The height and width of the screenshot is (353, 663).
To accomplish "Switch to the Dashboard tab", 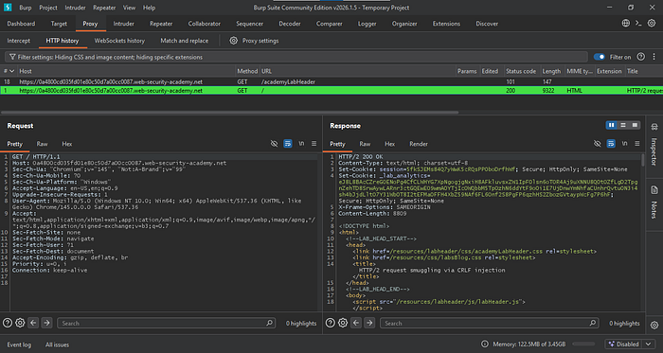I will pos(21,24).
